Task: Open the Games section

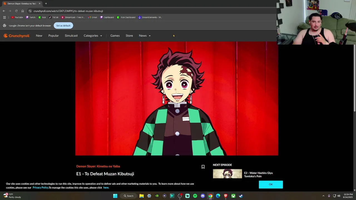Action: pos(115,36)
